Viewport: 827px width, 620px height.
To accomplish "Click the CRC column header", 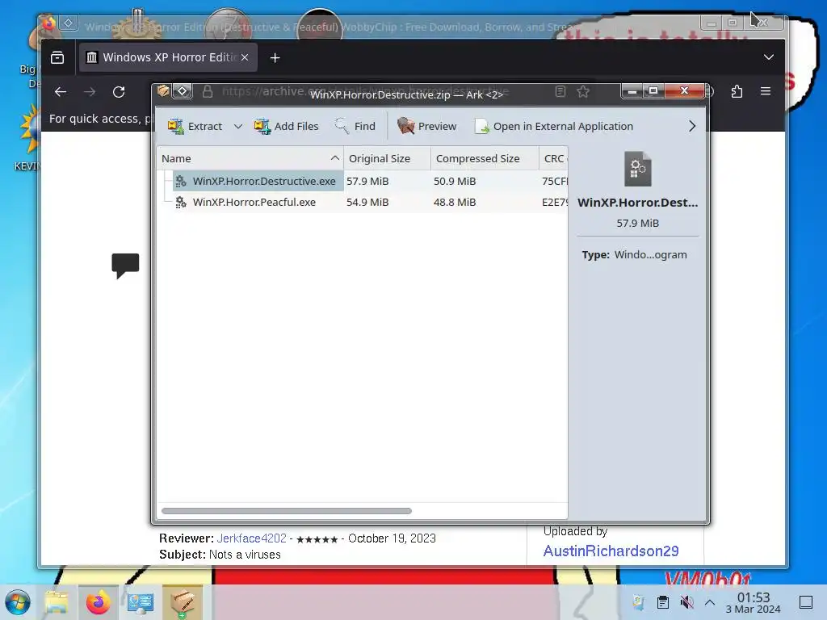I will [x=553, y=159].
